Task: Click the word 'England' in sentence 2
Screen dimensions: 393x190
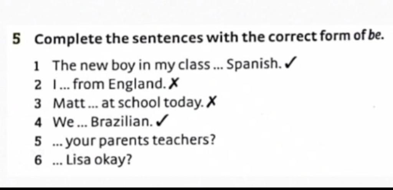Action: [137, 84]
